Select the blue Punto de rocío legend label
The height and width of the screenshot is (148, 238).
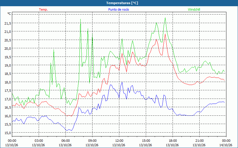[118, 9]
